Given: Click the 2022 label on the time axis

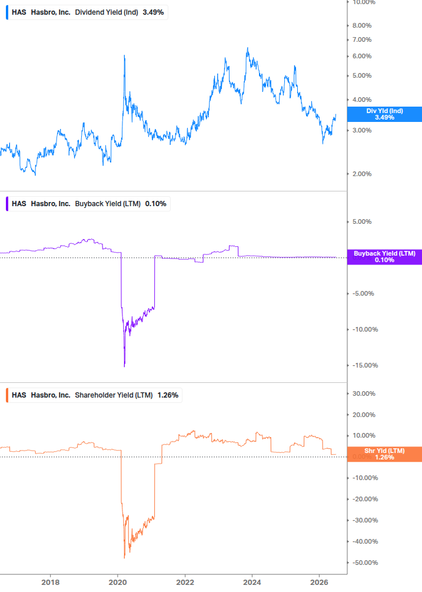Looking at the screenshot, I should [185, 582].
